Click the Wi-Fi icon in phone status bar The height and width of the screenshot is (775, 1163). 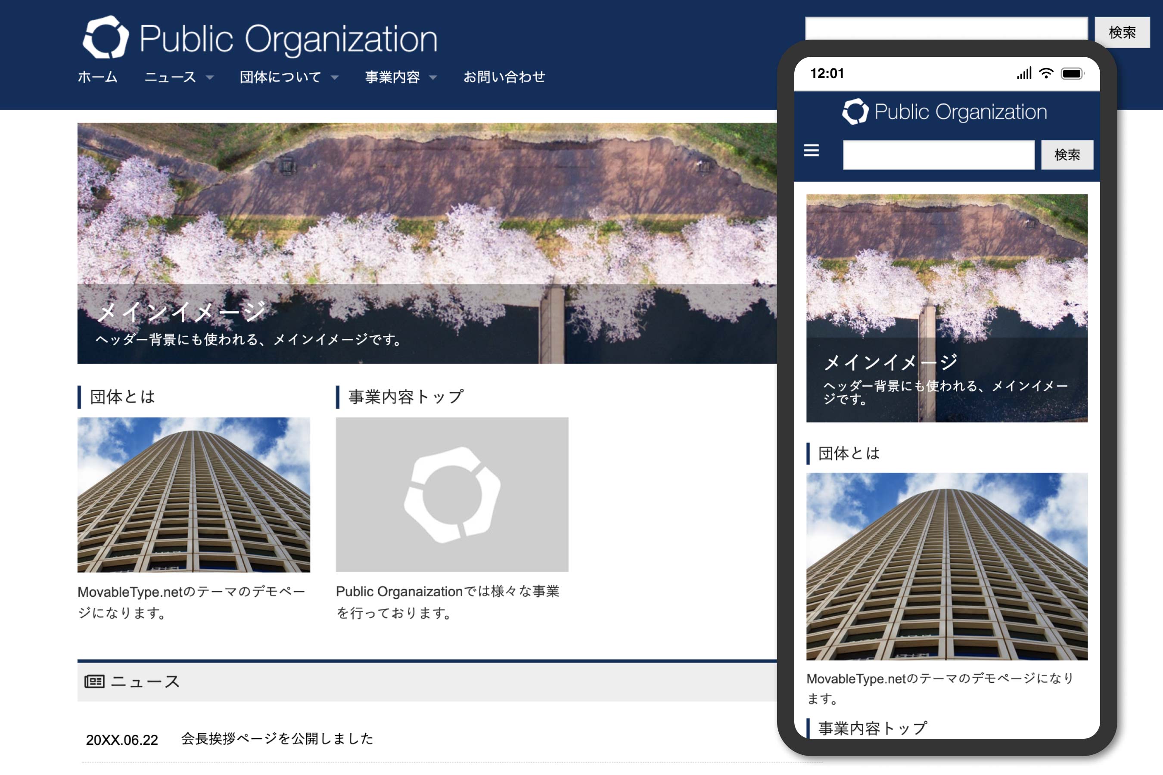point(1046,73)
